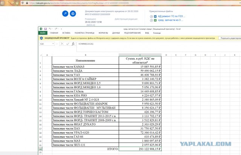Viewport: 241px width, 155px height.
Task: Click the ЗАЩИЩЕННЫЙ ПРОСМОТР label
Action: pyautogui.click(x=57, y=38)
